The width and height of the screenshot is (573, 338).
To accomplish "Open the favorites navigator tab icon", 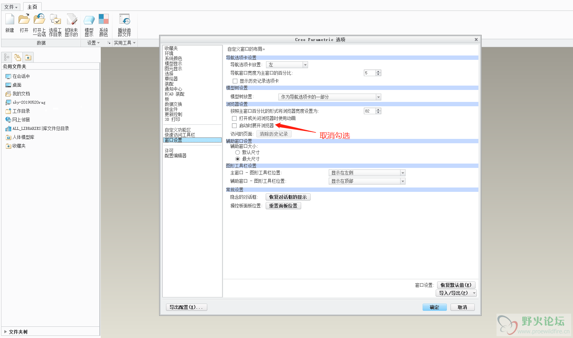I will click(28, 57).
